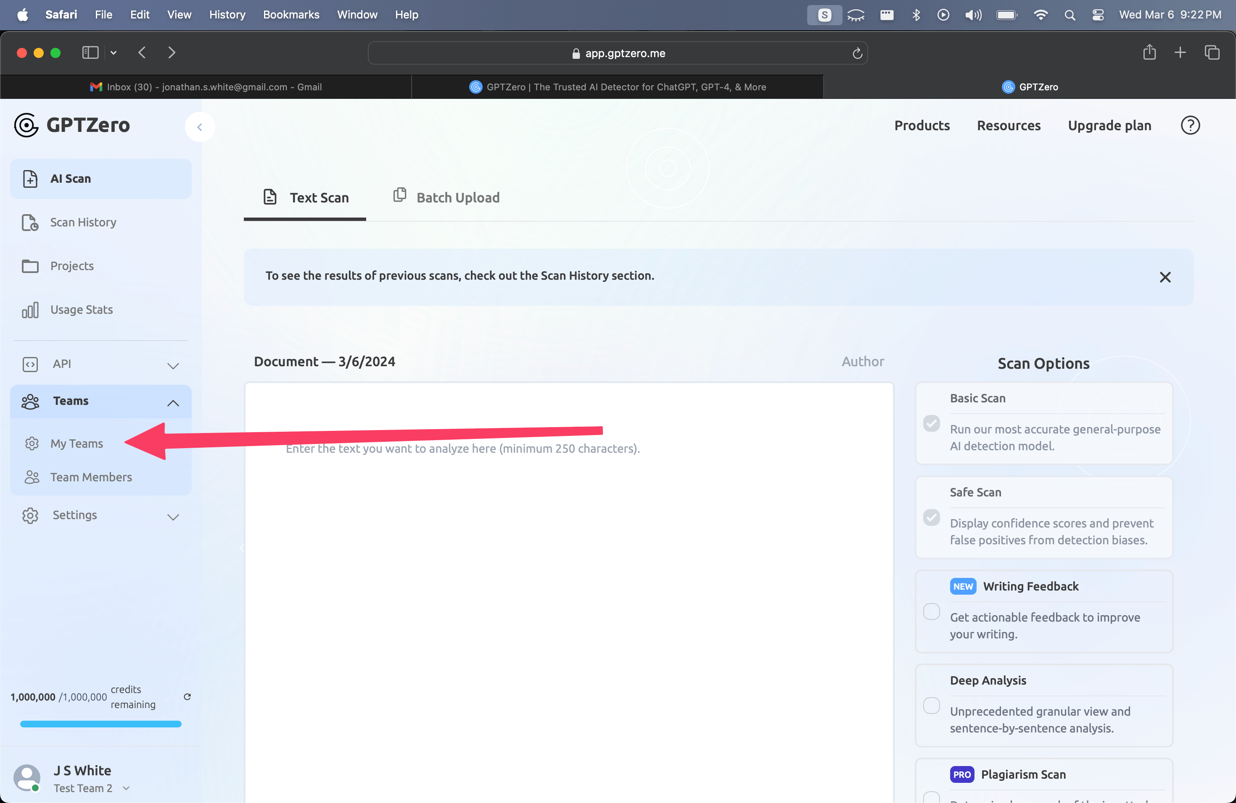Go back with Safari back arrow
This screenshot has width=1236, height=803.
142,53
